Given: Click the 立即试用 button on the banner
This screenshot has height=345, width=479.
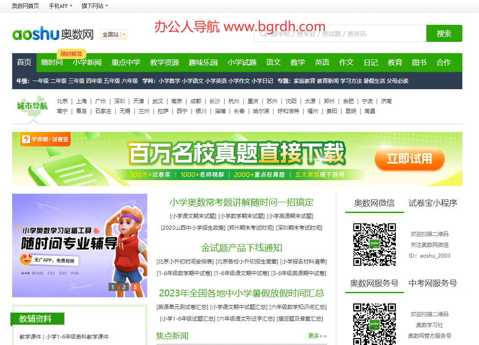Looking at the screenshot, I should click(x=409, y=159).
